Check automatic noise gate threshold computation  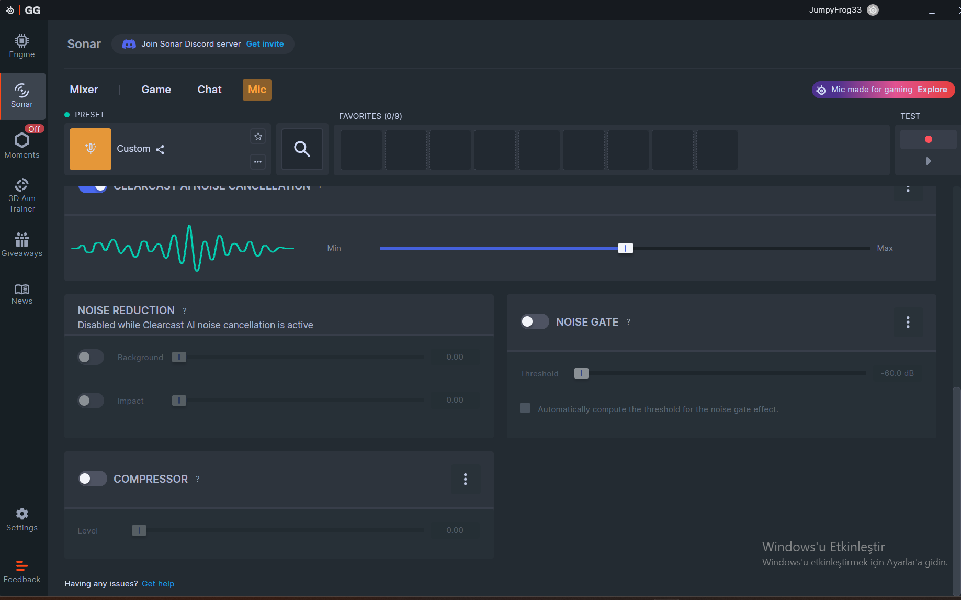525,408
